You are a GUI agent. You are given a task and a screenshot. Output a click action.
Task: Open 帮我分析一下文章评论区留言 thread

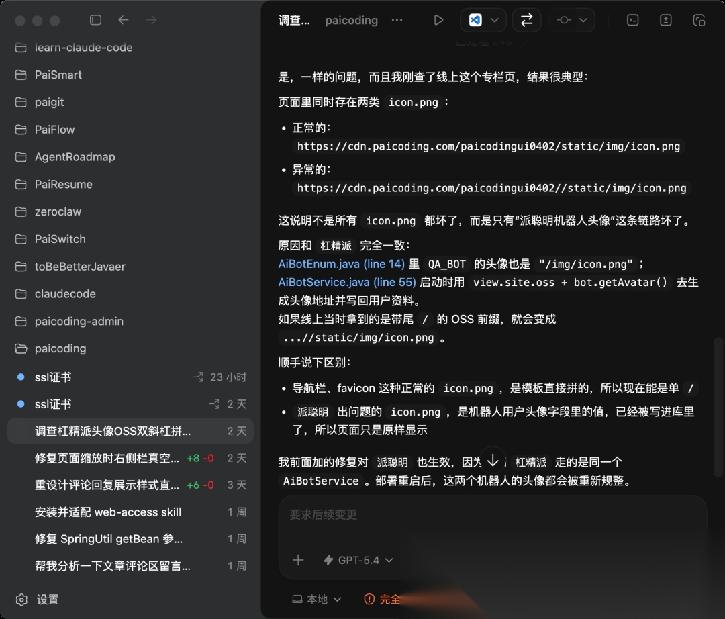pos(130,566)
